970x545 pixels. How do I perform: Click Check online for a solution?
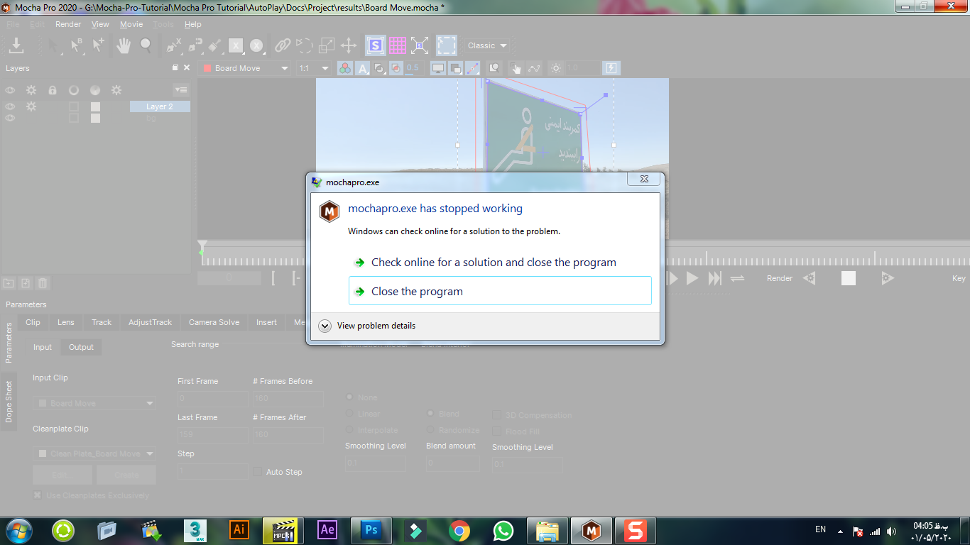500,262
